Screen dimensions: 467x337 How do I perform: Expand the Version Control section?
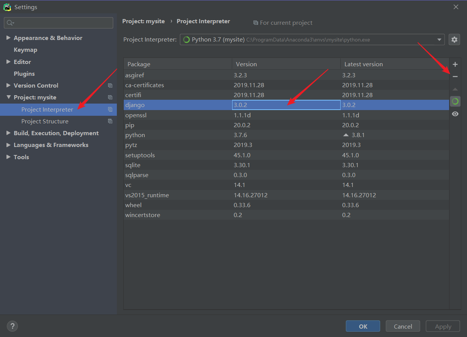click(x=8, y=85)
